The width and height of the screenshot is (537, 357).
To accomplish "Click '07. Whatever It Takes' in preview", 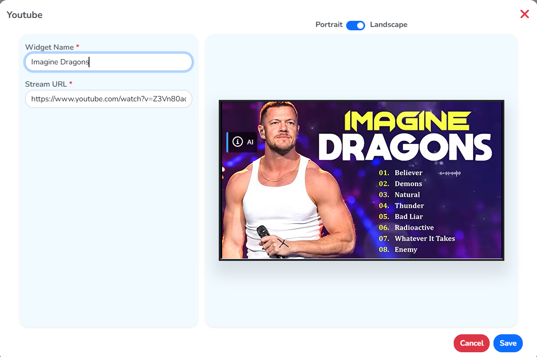I will click(417, 239).
